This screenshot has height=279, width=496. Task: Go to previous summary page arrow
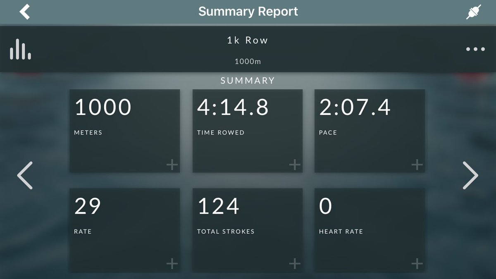coord(25,176)
